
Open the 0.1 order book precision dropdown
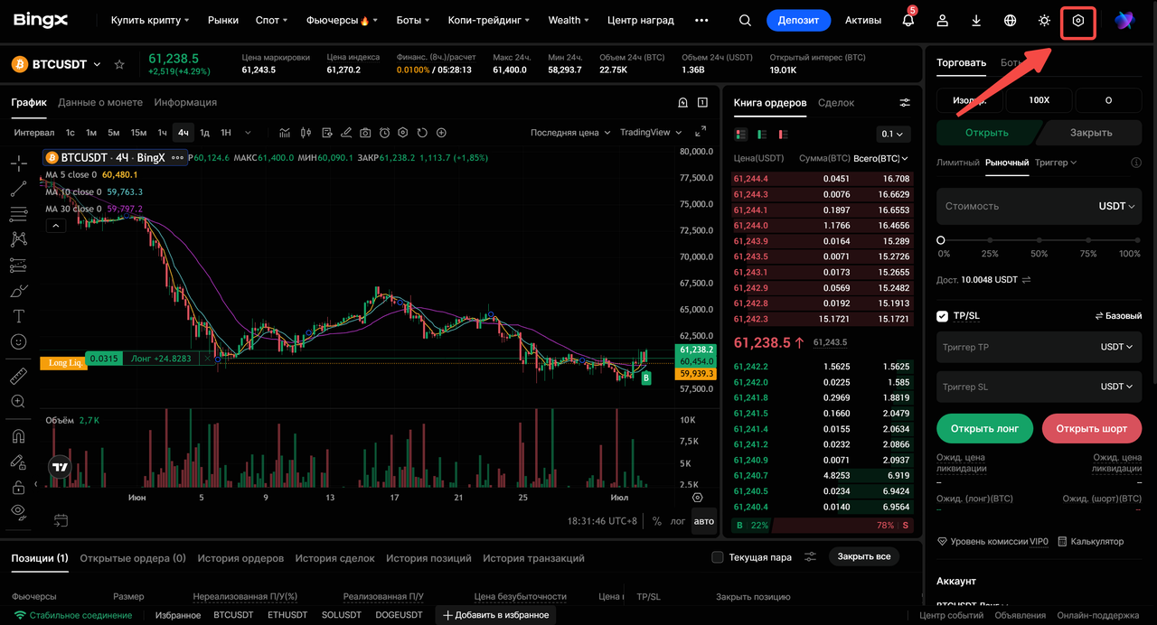[x=893, y=134]
